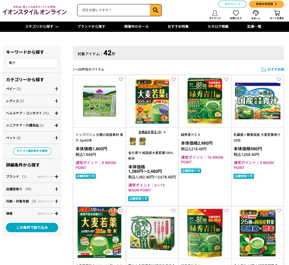289x265 pixels.
Task: Click この条件で絞り込み button
Action: coord(32,227)
